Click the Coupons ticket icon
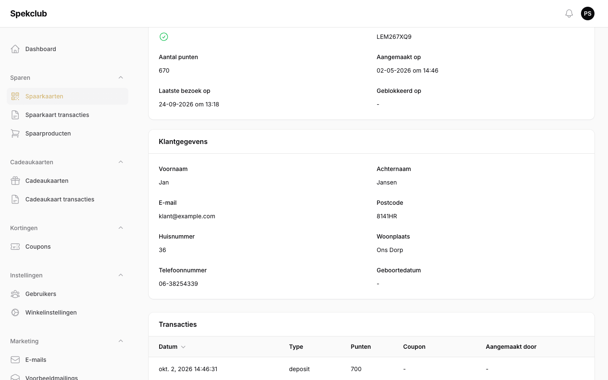The width and height of the screenshot is (608, 380). point(15,247)
